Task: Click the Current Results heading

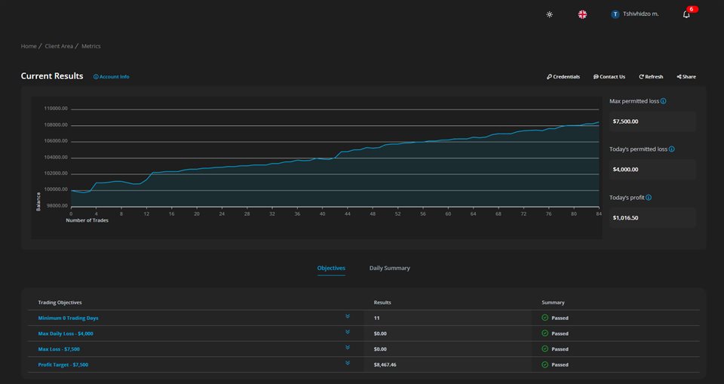Action: click(52, 76)
